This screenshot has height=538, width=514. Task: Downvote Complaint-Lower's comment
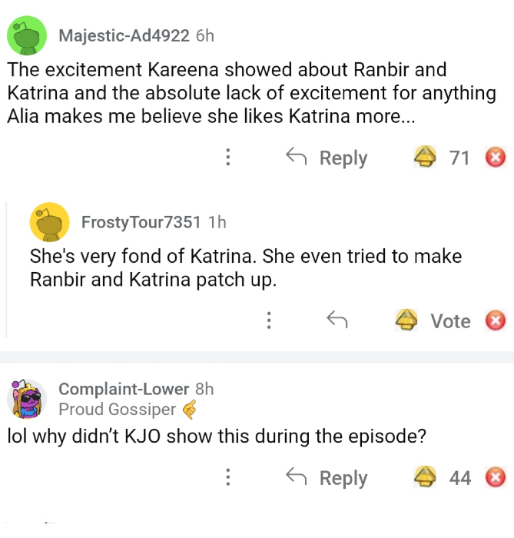496,477
